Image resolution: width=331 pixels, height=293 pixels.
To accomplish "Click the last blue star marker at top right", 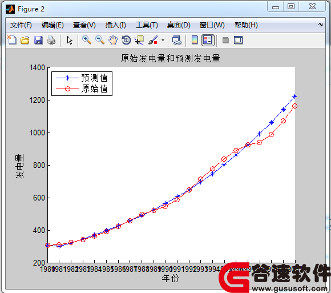I will tap(294, 97).
